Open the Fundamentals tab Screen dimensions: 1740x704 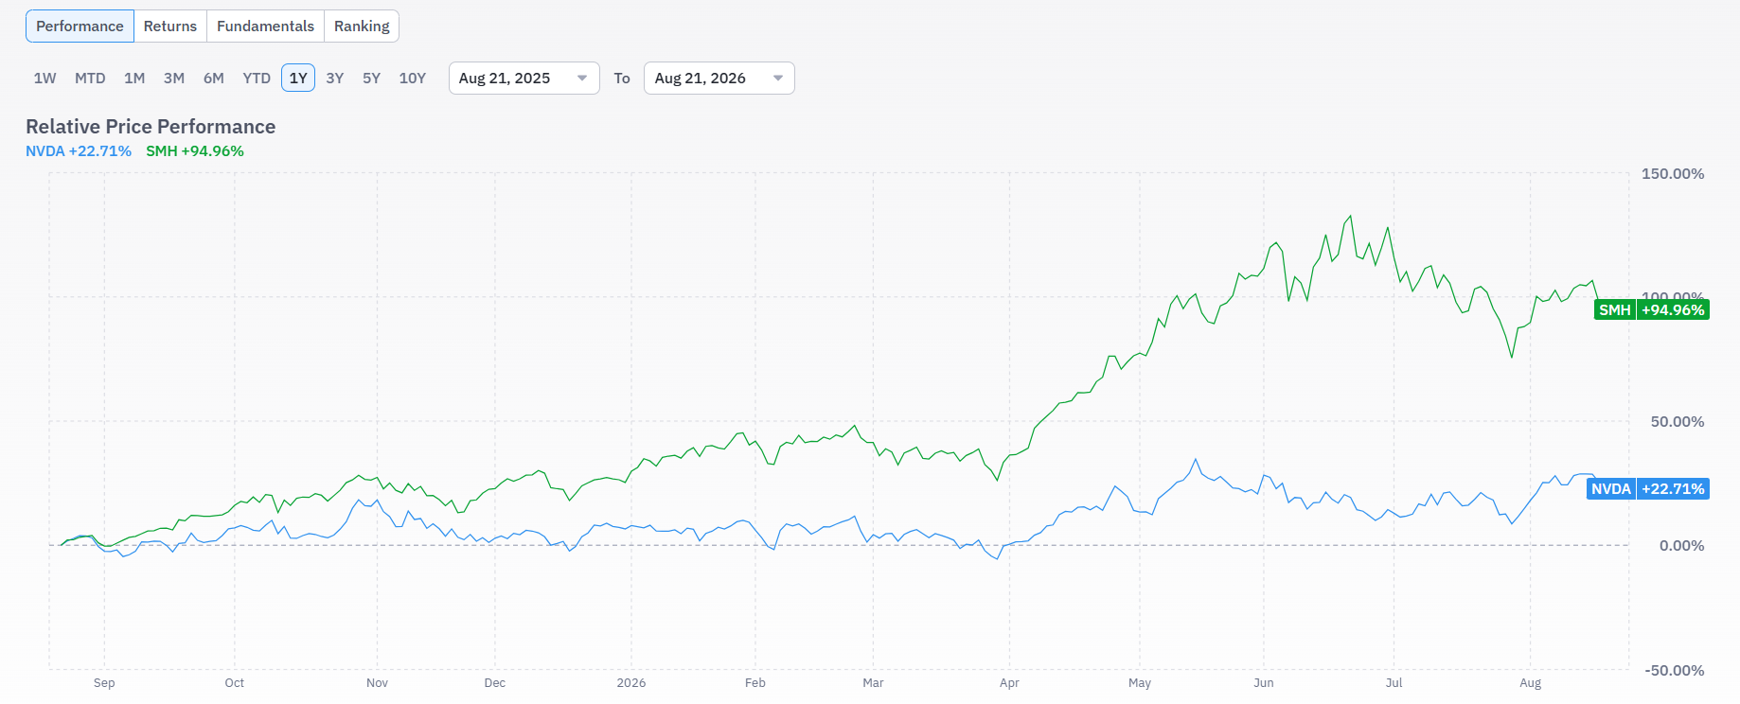(x=265, y=26)
